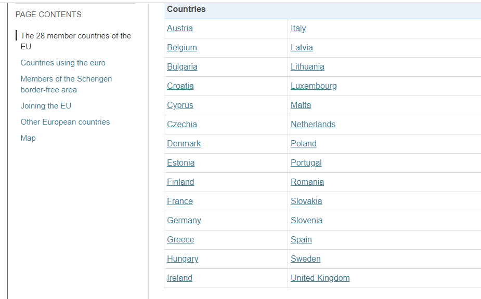Go to the Denmark page
The height and width of the screenshot is (299, 481).
(x=184, y=144)
